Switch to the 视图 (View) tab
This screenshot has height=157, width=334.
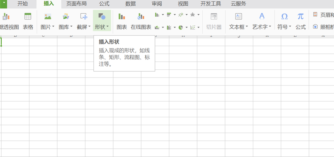(x=183, y=4)
